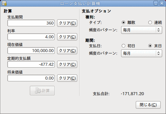This screenshot has width=166, height=114.
Task: Clear the 定期的支払額 field
Action: tap(67, 64)
